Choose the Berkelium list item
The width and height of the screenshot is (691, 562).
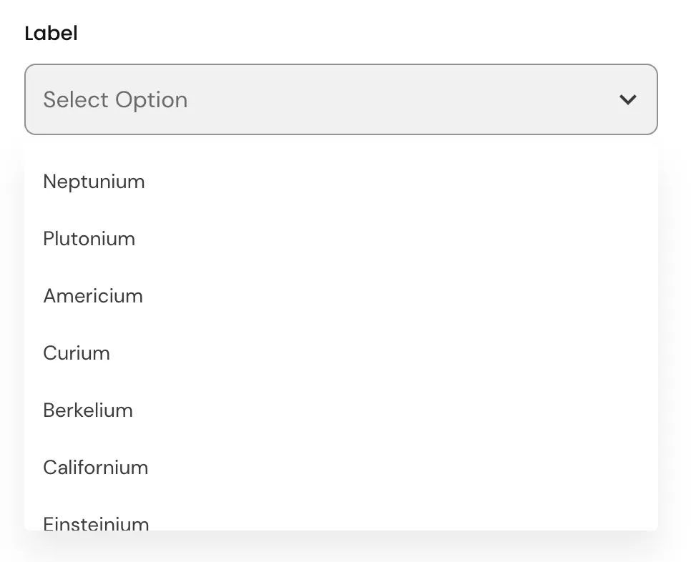coord(88,410)
